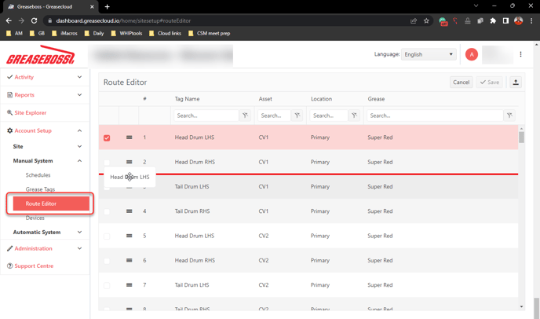Click the filter icon beside Tag Name search

tap(245, 115)
